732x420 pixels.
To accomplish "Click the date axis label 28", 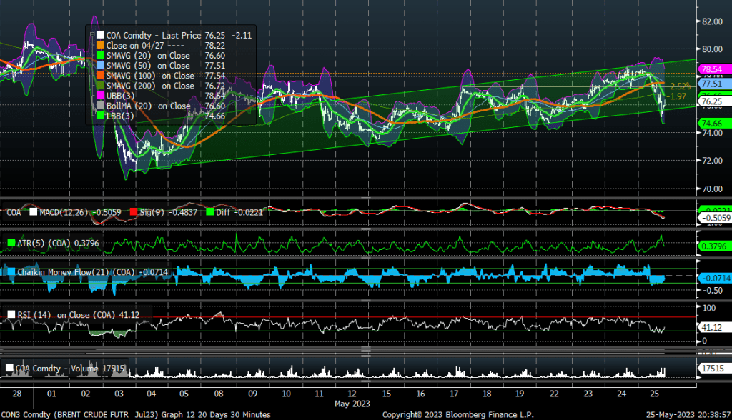I will click(17, 394).
